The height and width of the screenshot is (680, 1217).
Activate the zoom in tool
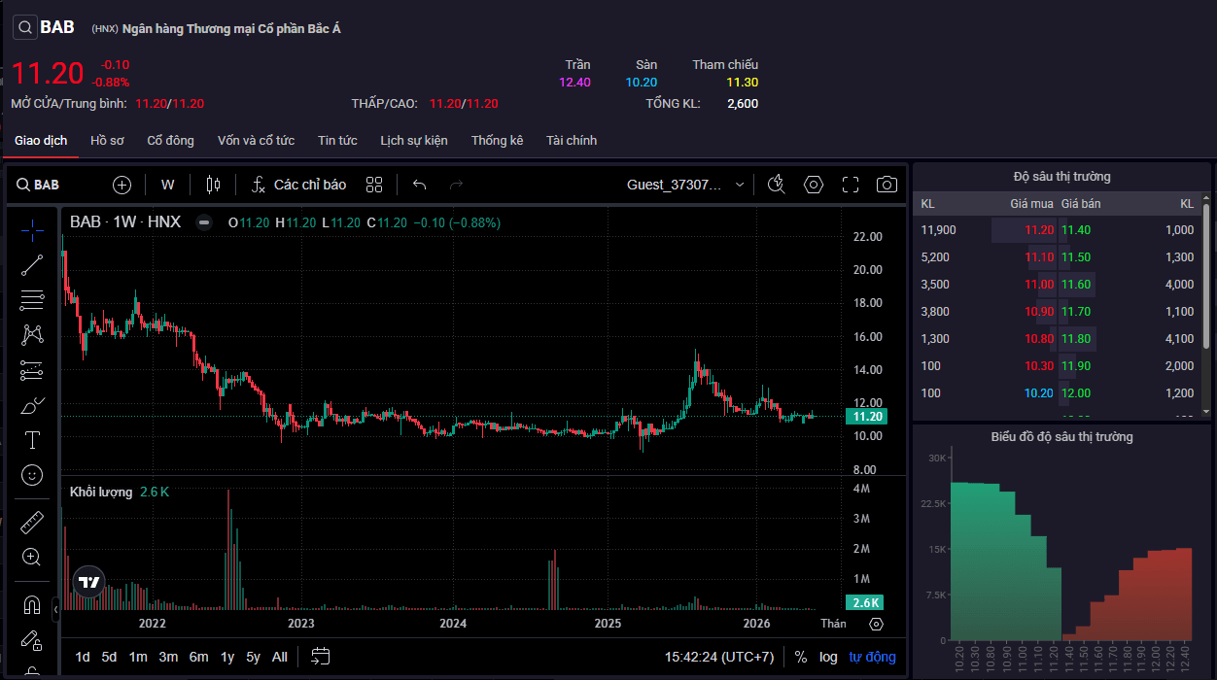click(32, 557)
